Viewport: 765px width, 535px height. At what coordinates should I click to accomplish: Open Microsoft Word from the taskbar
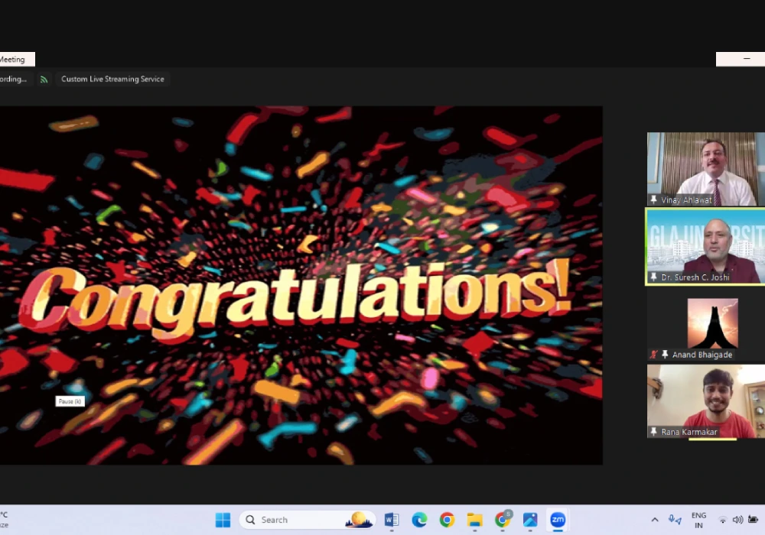(x=392, y=520)
